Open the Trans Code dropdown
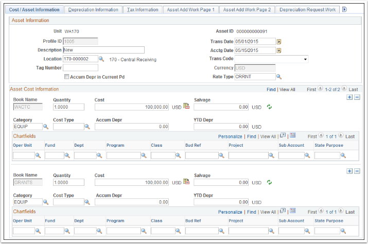Viewport: 368px width, 244px height. tap(272, 59)
